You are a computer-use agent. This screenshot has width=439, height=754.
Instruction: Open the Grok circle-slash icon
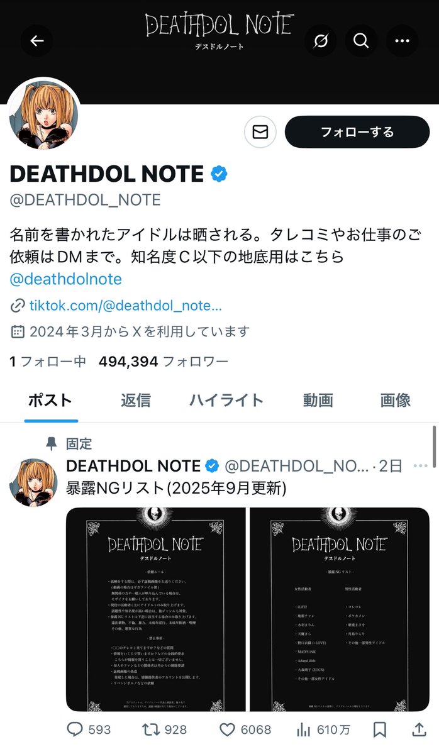tap(320, 41)
